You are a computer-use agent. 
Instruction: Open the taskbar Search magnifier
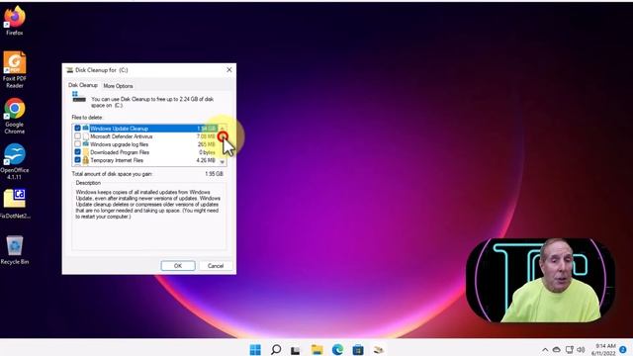coord(276,349)
